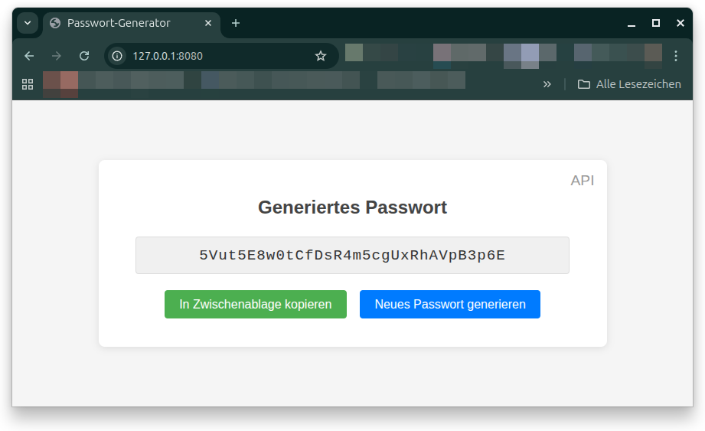View site information icon in address bar

117,56
